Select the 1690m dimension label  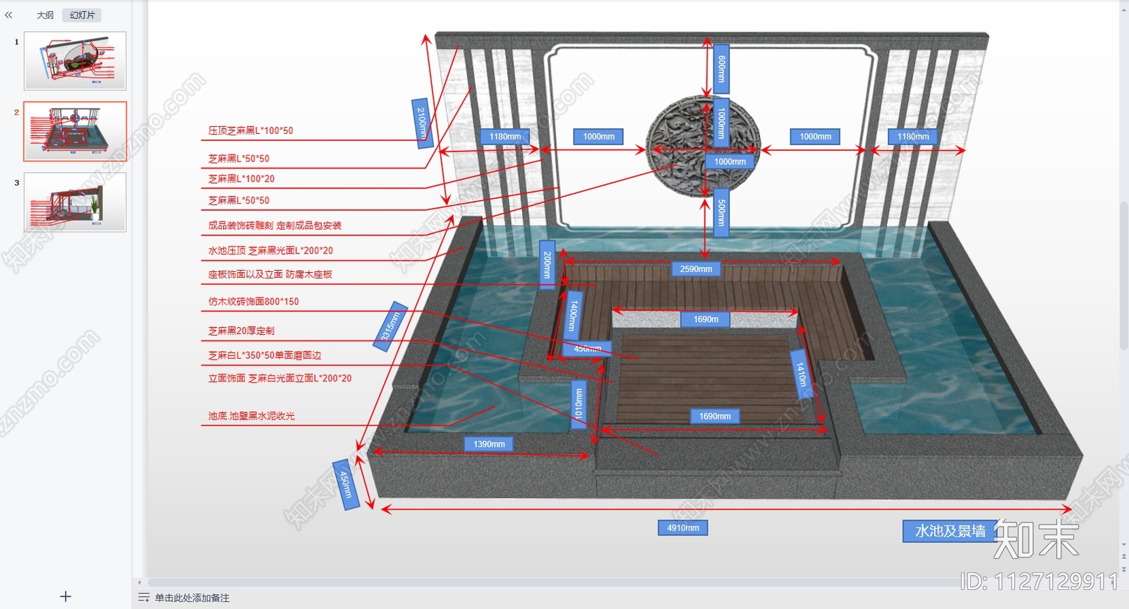[706, 319]
